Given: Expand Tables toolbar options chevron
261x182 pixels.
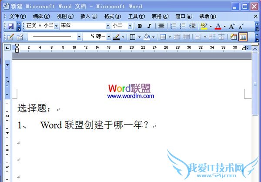Looking at the screenshot, I should pos(257,37).
